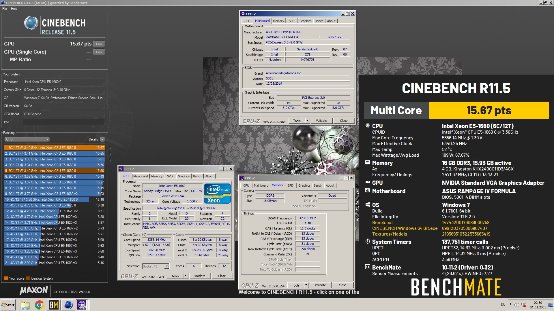Image resolution: width=554 pixels, height=311 pixels.
Task: Click the Show Desktop tray button
Action: coord(550,305)
